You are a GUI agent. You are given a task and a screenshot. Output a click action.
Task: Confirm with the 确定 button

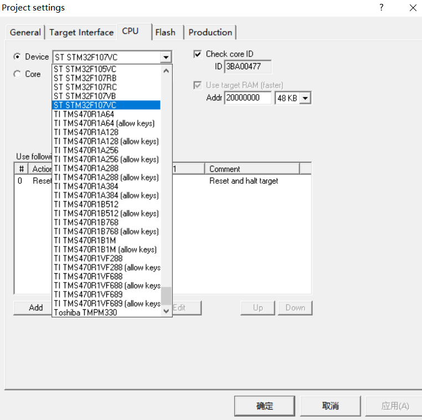[265, 406]
